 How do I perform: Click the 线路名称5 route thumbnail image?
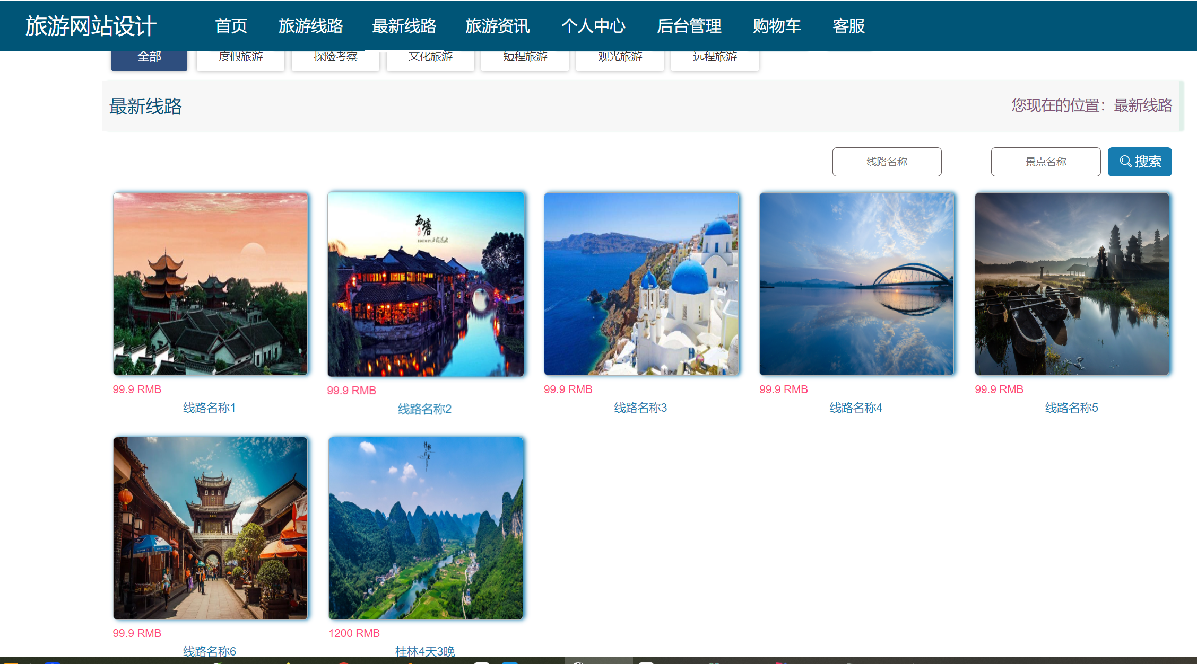pos(1072,284)
